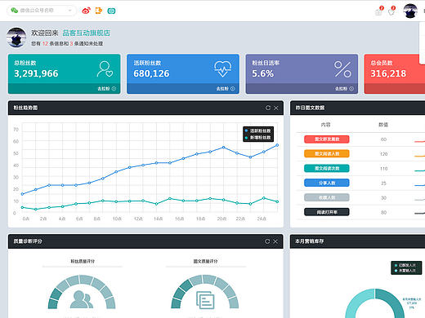Click the value 120 in data table
Viewport: 425px width, 318px height.
(x=383, y=154)
